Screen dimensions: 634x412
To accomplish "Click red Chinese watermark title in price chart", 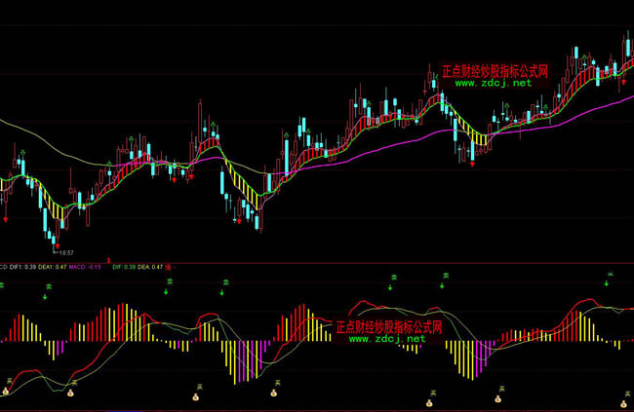I will pos(495,71).
